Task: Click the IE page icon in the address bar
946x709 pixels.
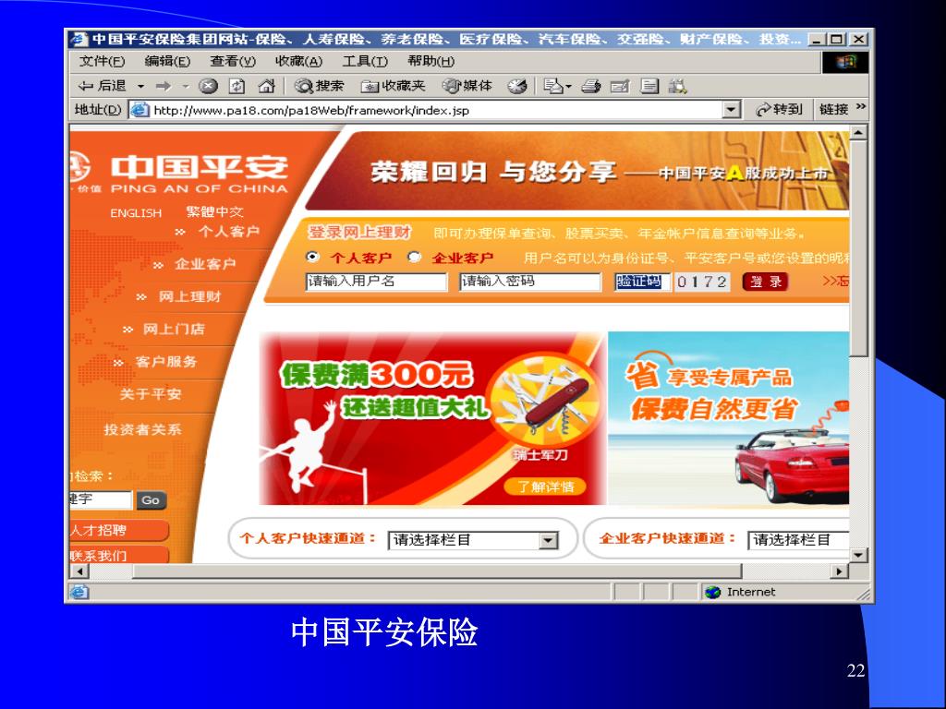Action: 140,110
